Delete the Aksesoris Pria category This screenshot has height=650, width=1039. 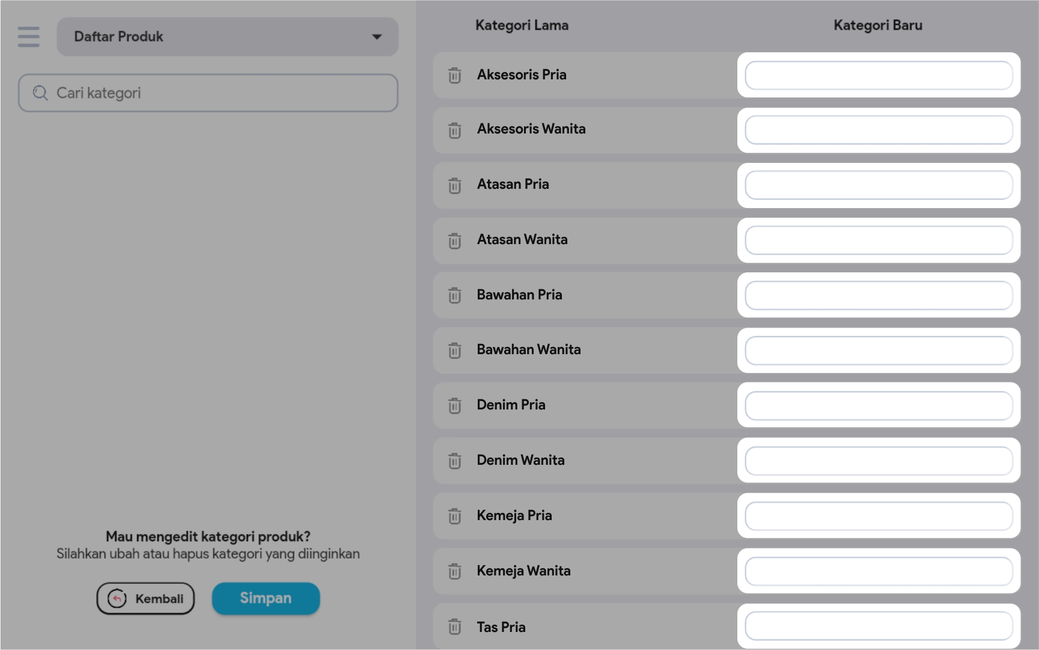tap(455, 75)
